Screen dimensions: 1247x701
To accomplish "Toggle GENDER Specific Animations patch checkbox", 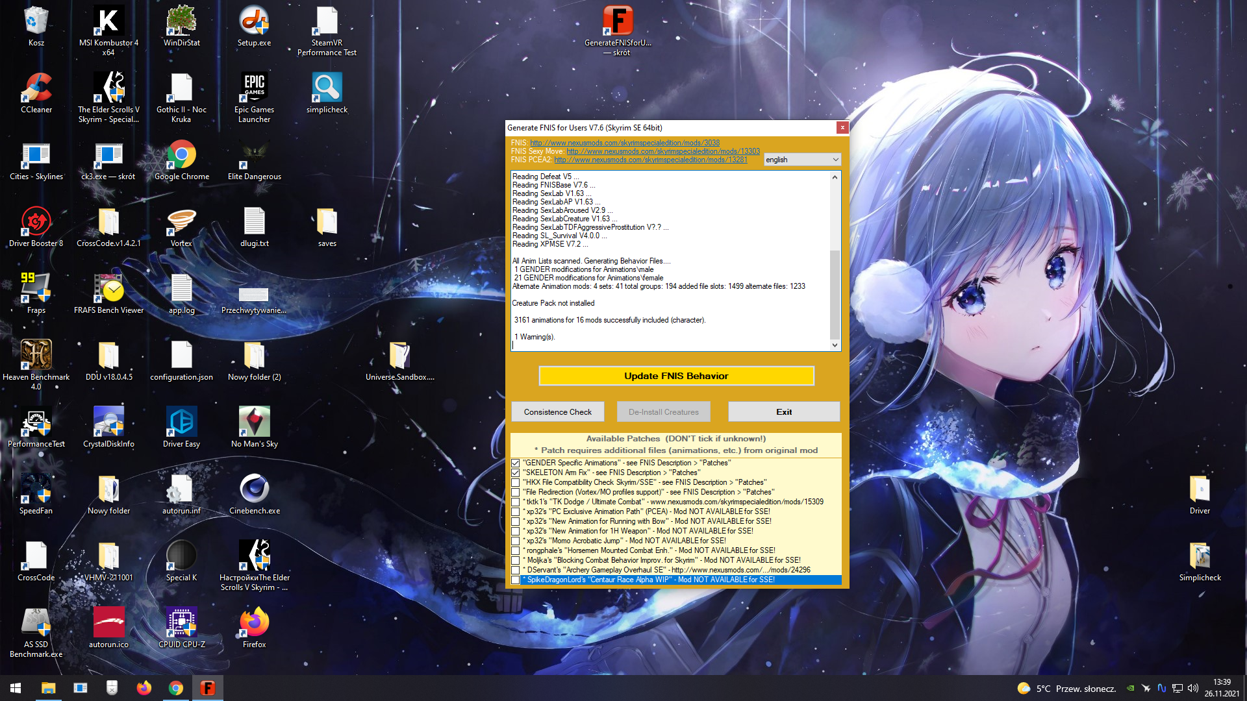I will click(516, 463).
